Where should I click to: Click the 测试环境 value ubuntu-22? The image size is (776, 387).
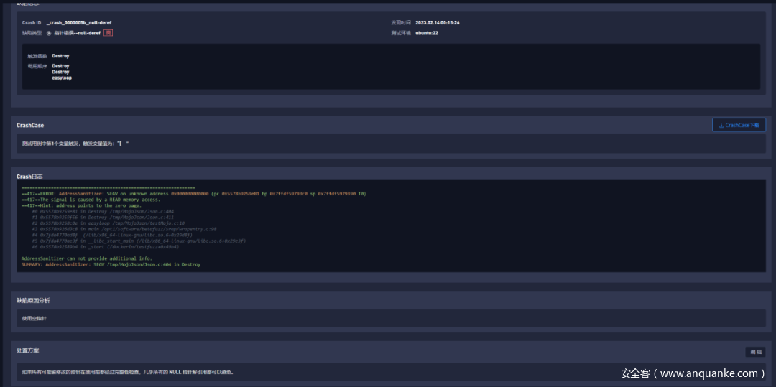(427, 33)
